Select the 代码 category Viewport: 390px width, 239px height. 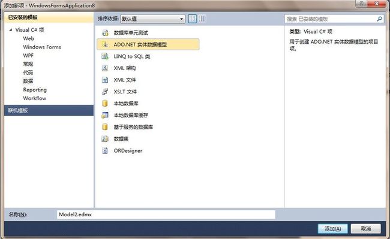pos(28,72)
